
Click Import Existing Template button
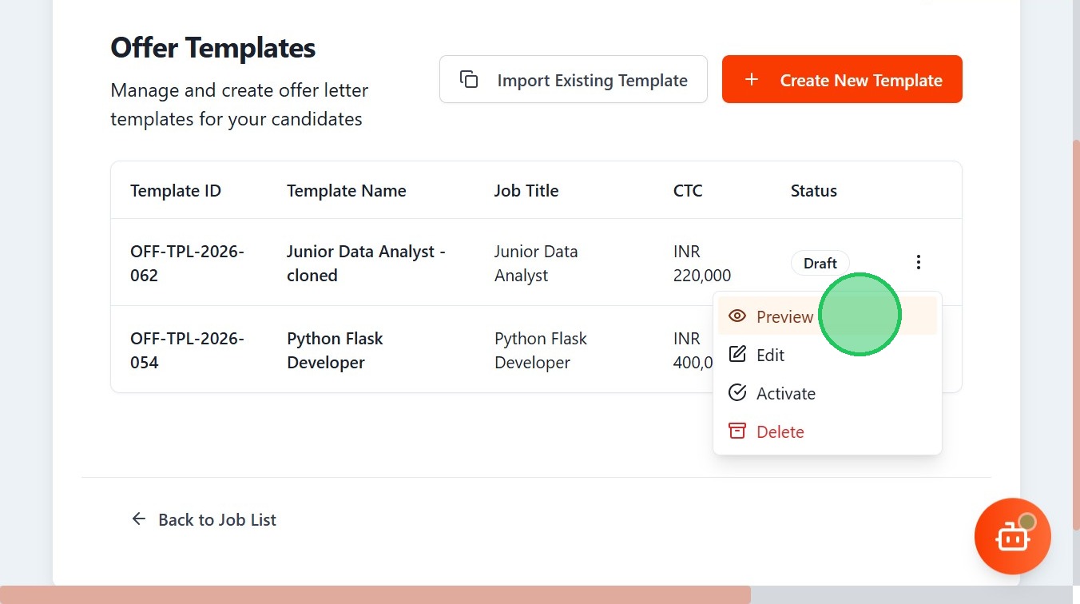(573, 80)
